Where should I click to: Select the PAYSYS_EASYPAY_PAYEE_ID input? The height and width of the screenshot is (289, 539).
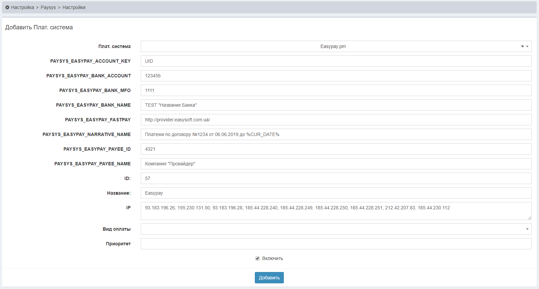(336, 149)
